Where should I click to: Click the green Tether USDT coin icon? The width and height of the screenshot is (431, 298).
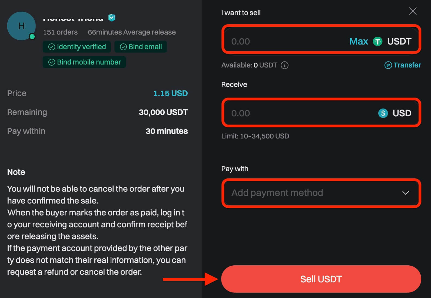(x=377, y=42)
